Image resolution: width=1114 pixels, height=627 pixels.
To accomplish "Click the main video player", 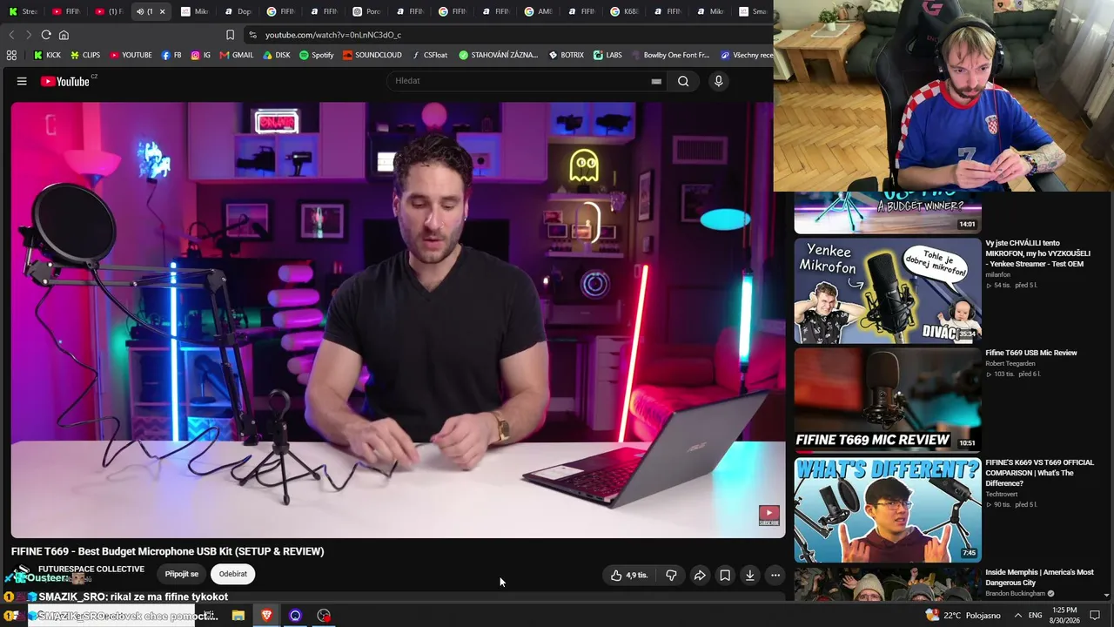I will point(398,320).
